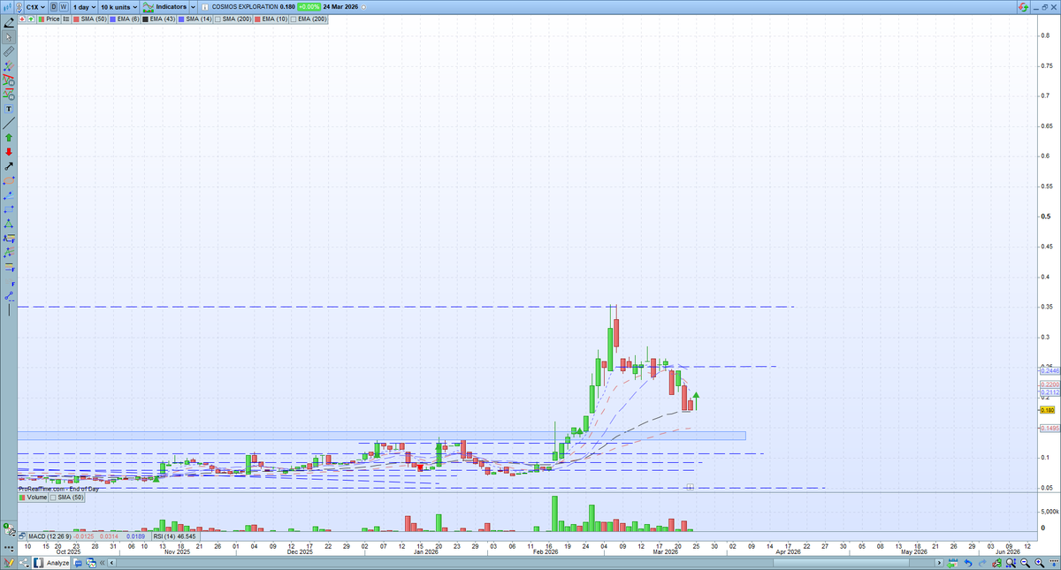Select the green up arrow tool

pos(9,137)
